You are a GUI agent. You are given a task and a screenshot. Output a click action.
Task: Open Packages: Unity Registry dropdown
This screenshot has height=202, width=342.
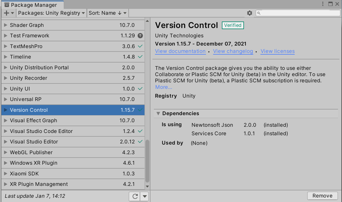pyautogui.click(x=51, y=13)
